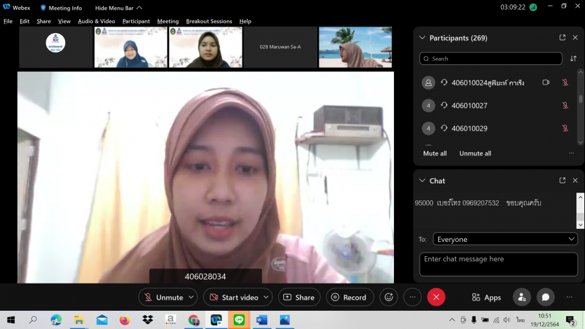Open the Audio & Video menu
Viewport: 585px width, 329px height.
point(96,21)
